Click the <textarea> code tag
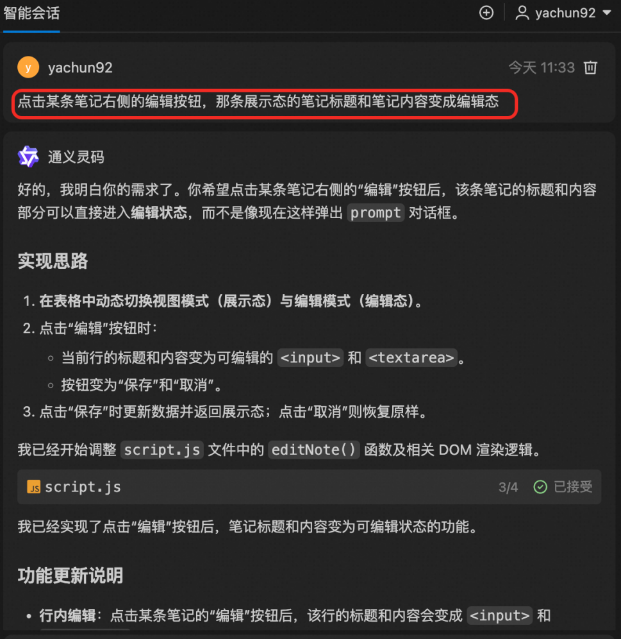The width and height of the screenshot is (621, 639). (x=411, y=358)
